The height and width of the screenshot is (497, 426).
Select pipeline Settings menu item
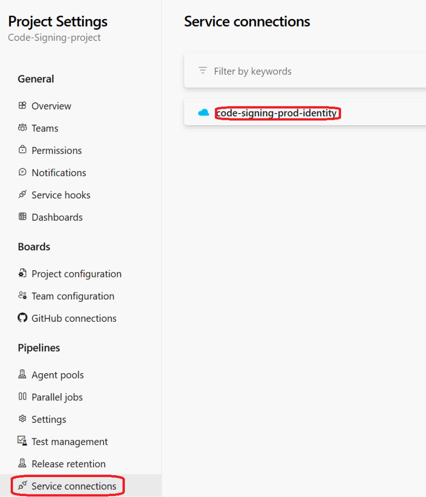(49, 419)
